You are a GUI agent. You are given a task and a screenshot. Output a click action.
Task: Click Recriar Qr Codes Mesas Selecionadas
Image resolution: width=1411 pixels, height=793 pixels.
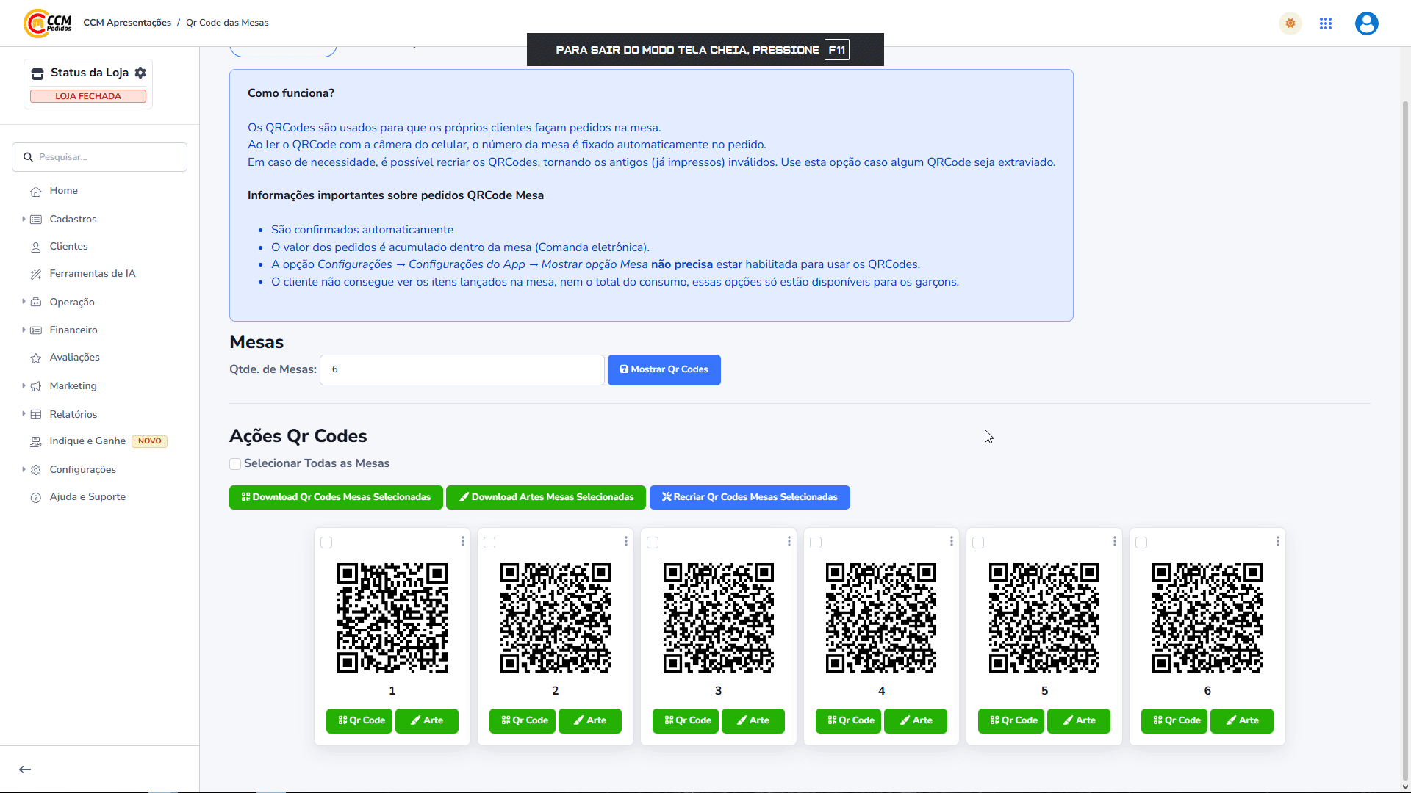point(750,497)
